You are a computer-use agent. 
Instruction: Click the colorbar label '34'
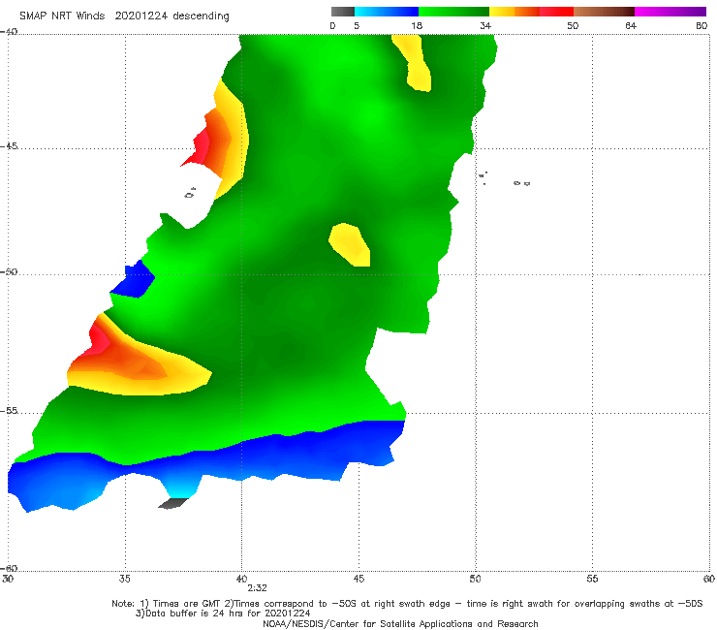point(485,25)
